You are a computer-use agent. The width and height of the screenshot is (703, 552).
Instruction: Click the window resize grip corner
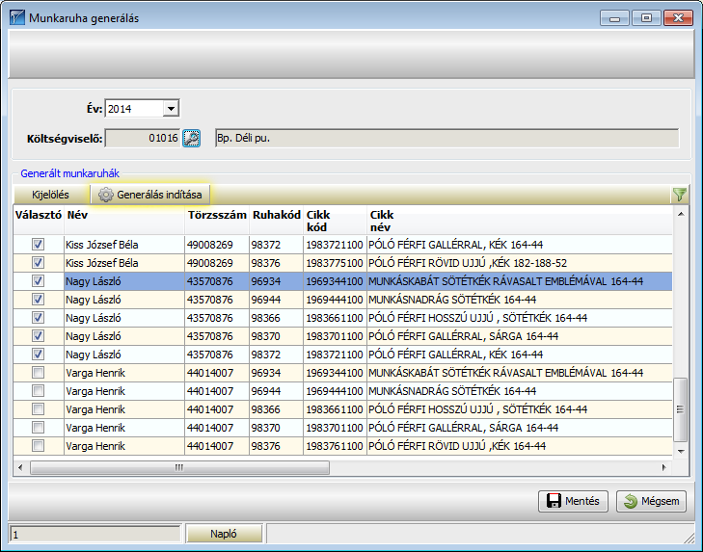(x=689, y=537)
